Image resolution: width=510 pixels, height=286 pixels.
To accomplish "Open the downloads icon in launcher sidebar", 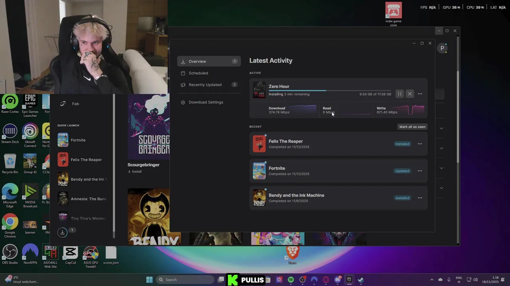I will [63, 233].
